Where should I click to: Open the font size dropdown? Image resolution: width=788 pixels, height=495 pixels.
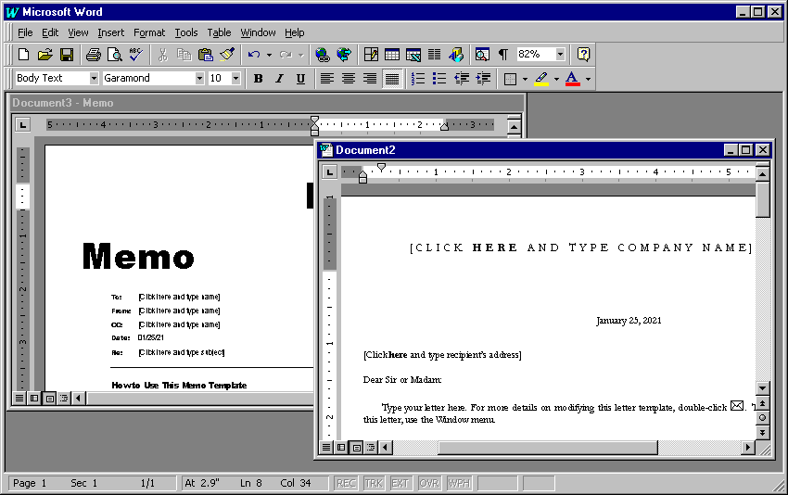pos(235,79)
